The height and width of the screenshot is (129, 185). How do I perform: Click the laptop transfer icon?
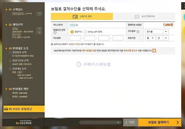pos(137,16)
